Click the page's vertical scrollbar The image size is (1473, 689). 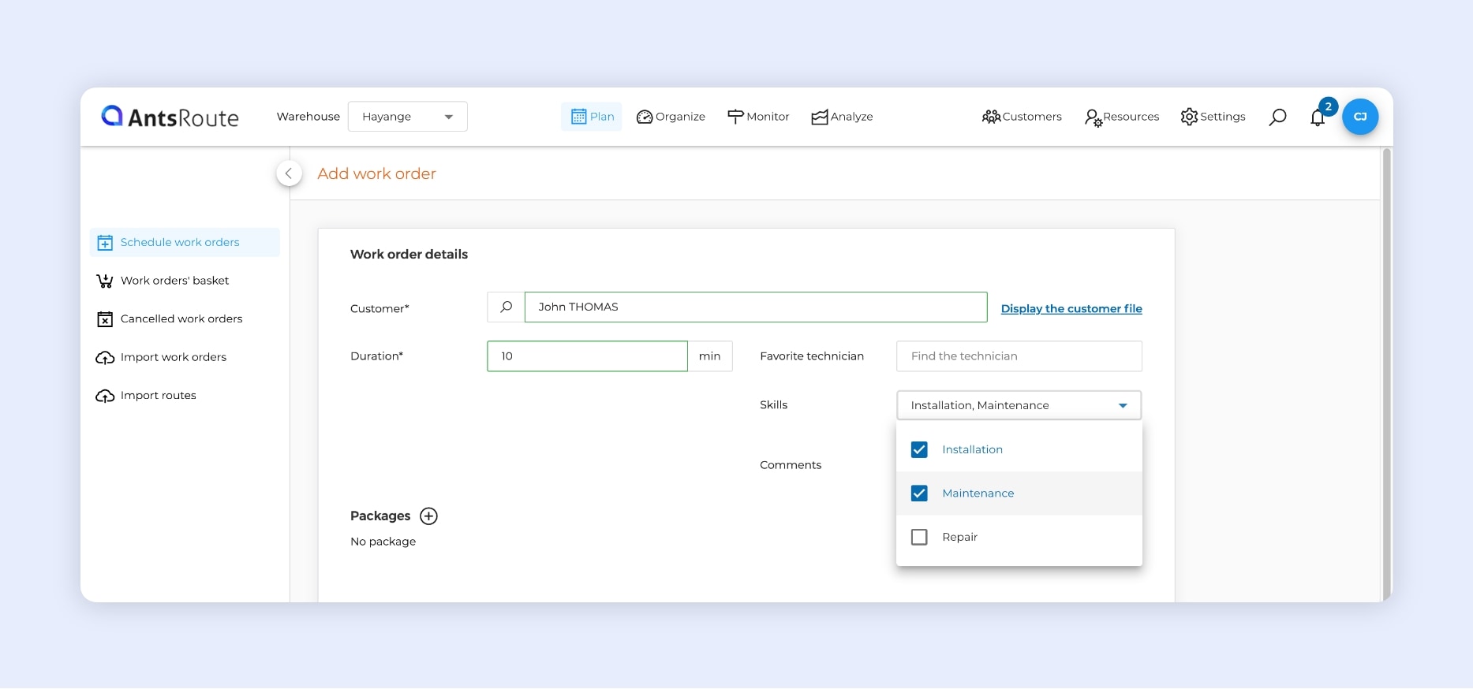pyautogui.click(x=1386, y=371)
